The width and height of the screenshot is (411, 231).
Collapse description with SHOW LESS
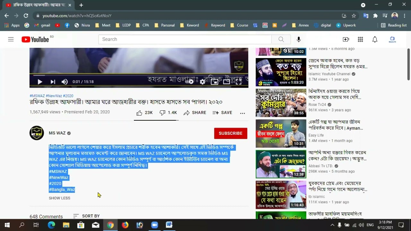(x=59, y=198)
